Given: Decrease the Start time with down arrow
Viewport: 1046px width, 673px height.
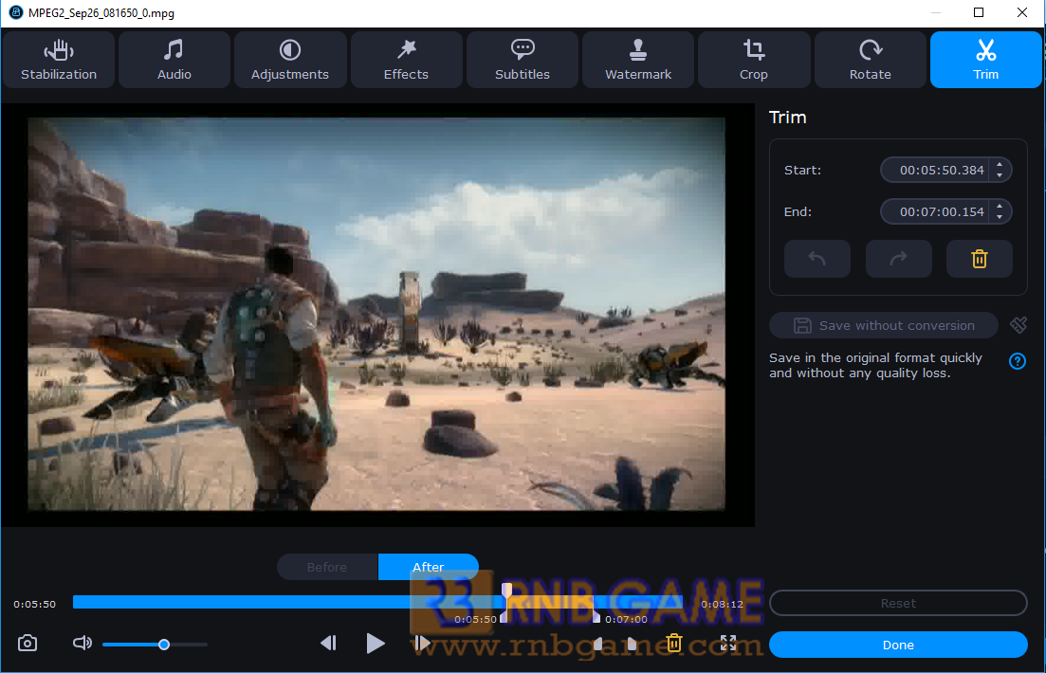Looking at the screenshot, I should point(1000,174).
